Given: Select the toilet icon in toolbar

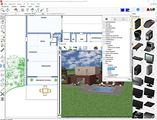Looking at the screenshot, I should (27, 10).
